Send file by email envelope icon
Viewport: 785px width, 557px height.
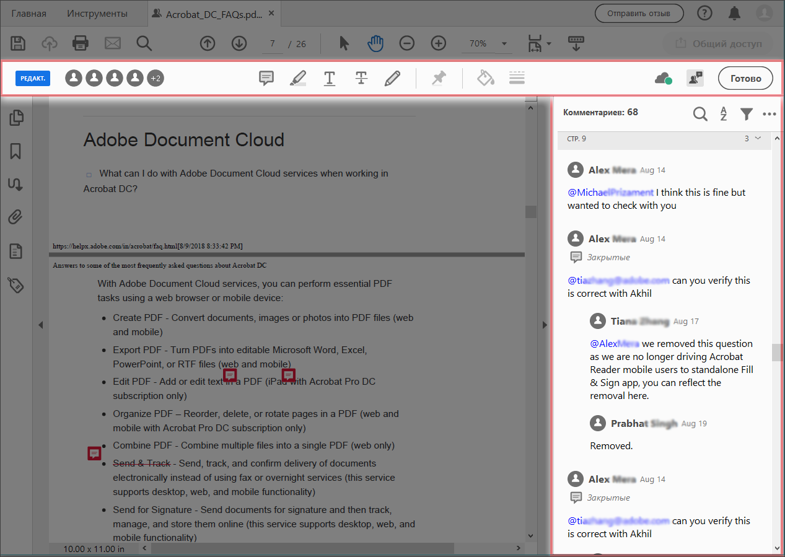(112, 43)
